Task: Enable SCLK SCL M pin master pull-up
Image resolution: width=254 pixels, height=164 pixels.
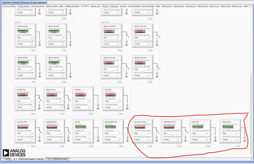Action: [140, 127]
